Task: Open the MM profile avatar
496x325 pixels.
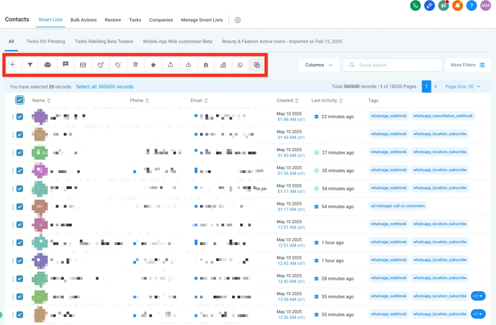Action: [486, 5]
